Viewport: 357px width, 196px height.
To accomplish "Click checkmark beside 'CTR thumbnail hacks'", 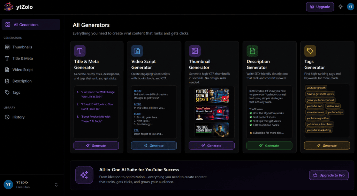I will tap(251, 125).
